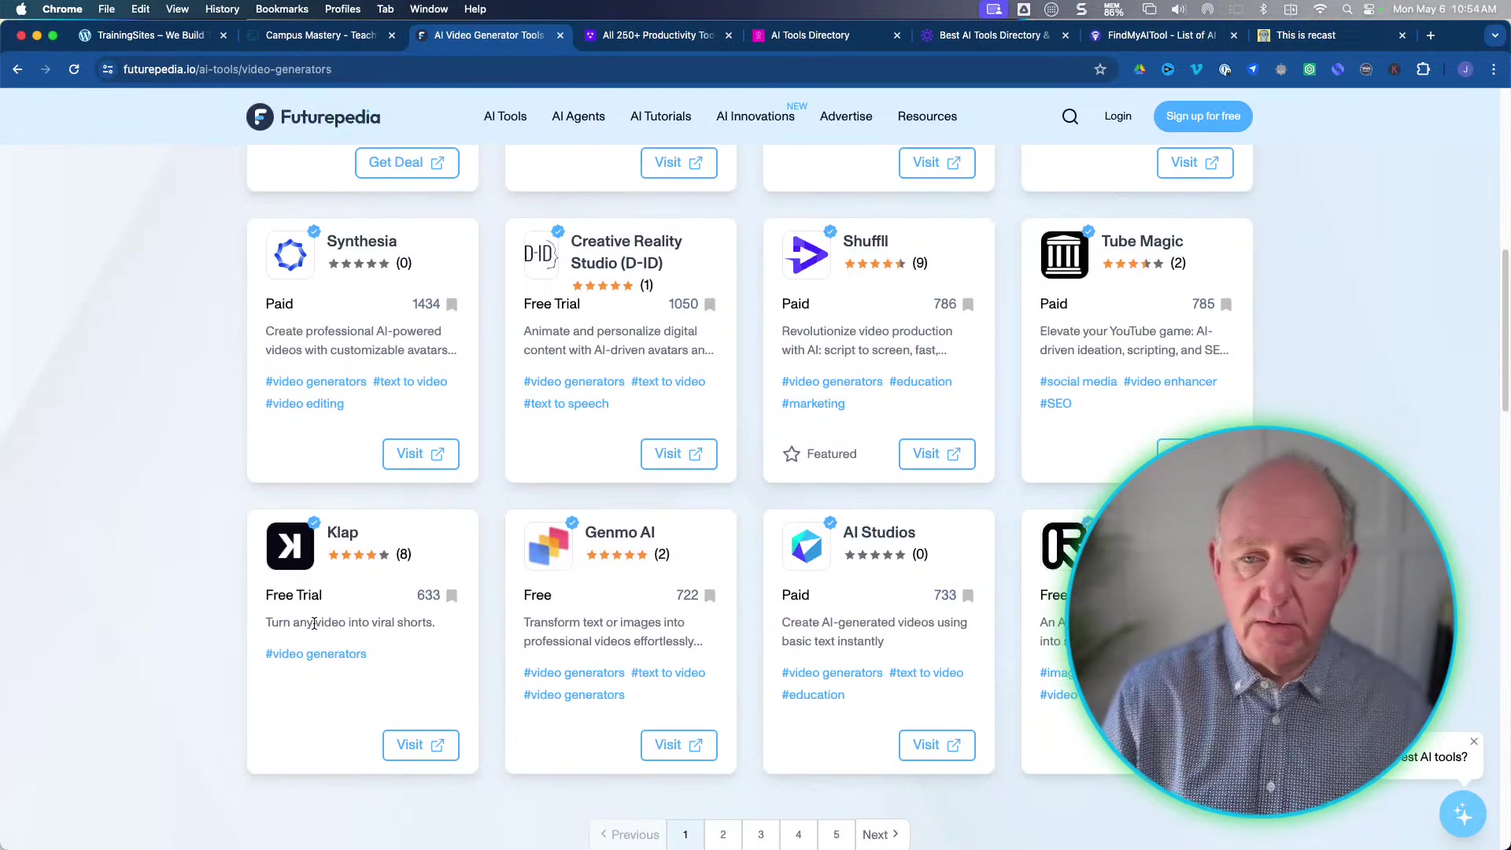Screen dimensions: 1511x850
Task: Open a new browser tab
Action: tap(1431, 35)
